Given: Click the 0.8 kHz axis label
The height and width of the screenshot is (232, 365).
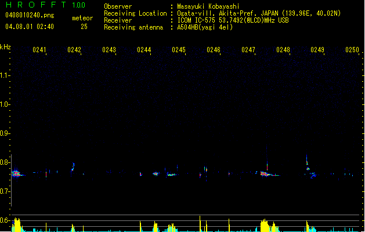Looking at the screenshot, I should pos(5,162).
